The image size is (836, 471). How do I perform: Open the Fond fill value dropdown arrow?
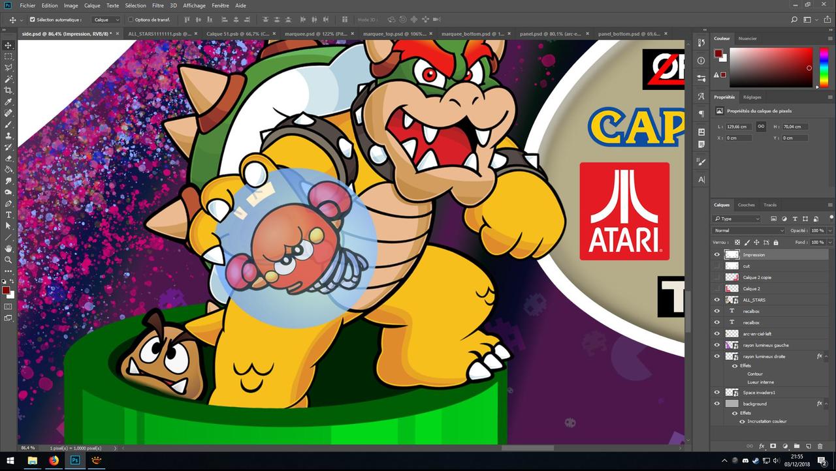pos(829,242)
